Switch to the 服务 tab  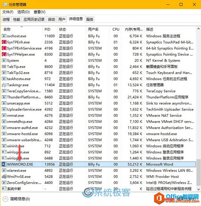tap(90, 20)
